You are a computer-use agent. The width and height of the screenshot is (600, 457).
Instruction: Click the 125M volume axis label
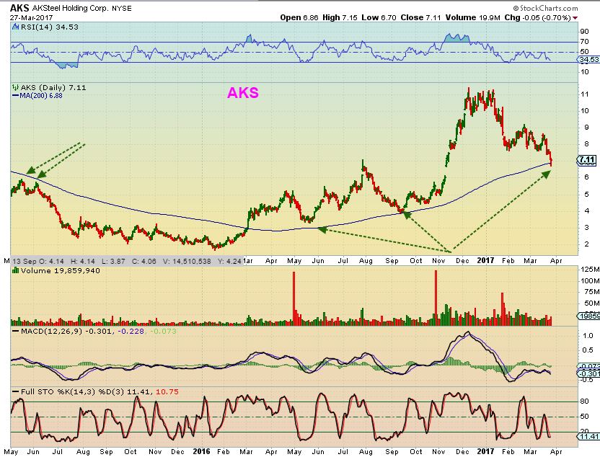(x=590, y=270)
